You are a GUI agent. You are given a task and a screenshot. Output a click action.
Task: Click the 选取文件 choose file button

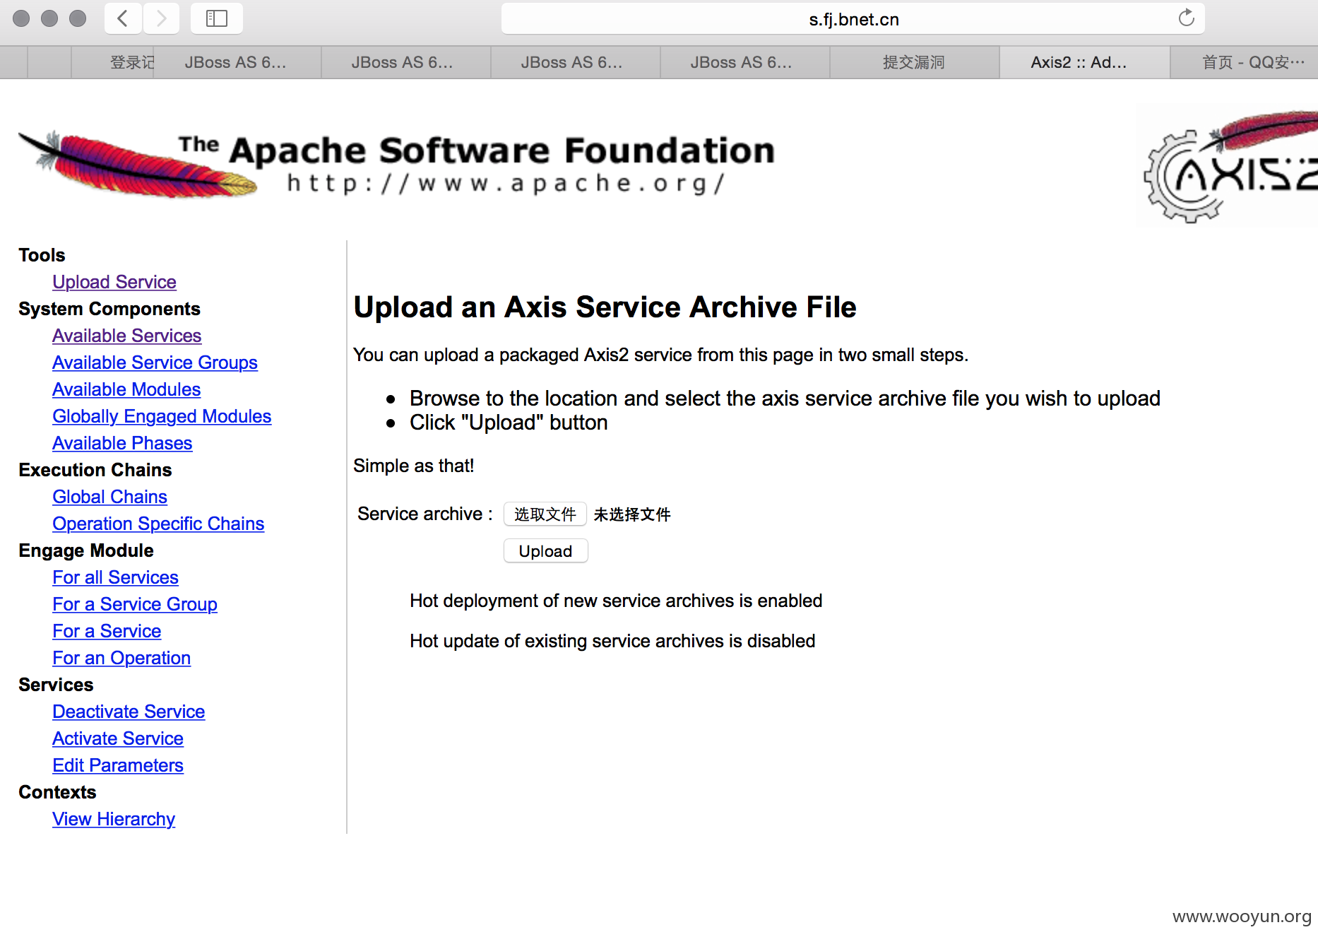point(545,514)
